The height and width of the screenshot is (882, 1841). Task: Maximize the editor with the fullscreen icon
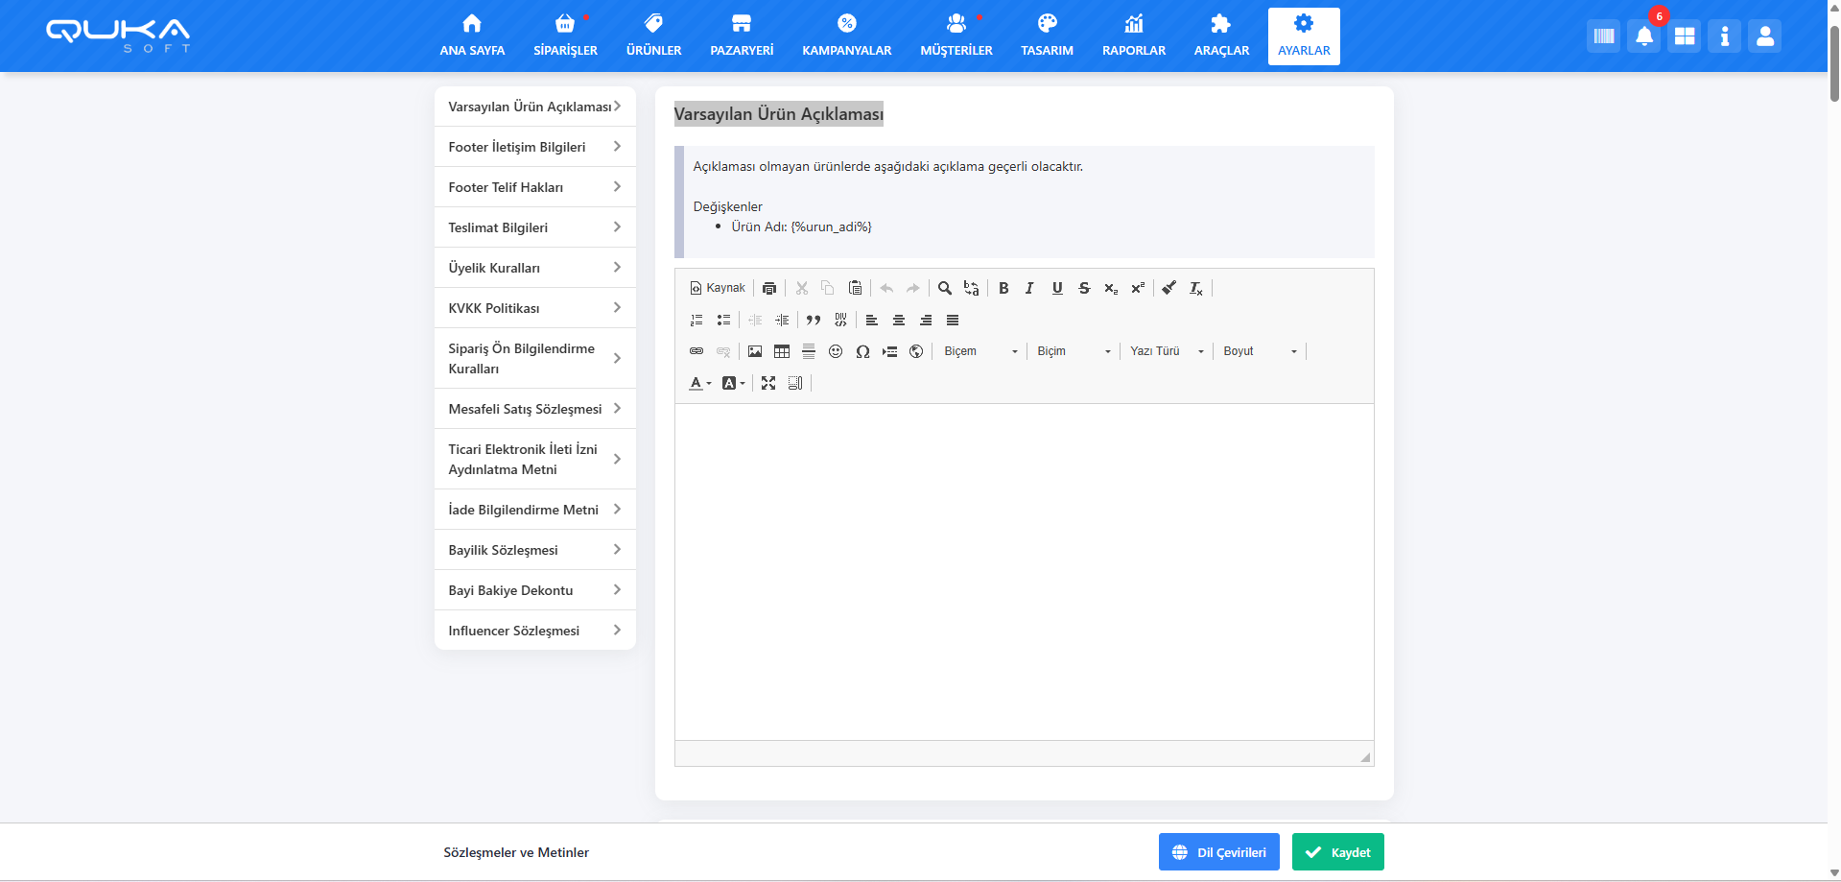point(768,383)
